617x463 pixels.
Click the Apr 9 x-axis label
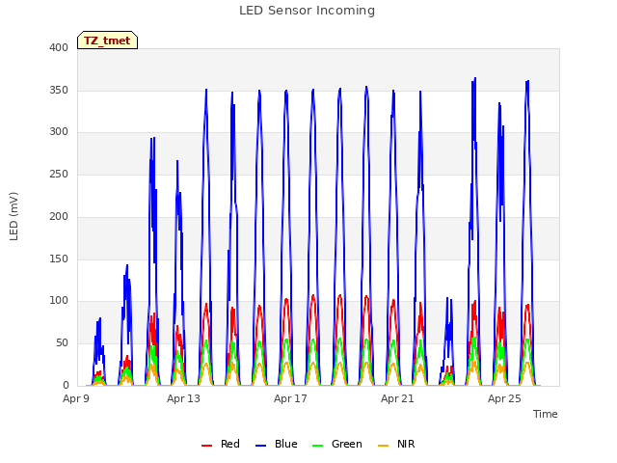[76, 398]
